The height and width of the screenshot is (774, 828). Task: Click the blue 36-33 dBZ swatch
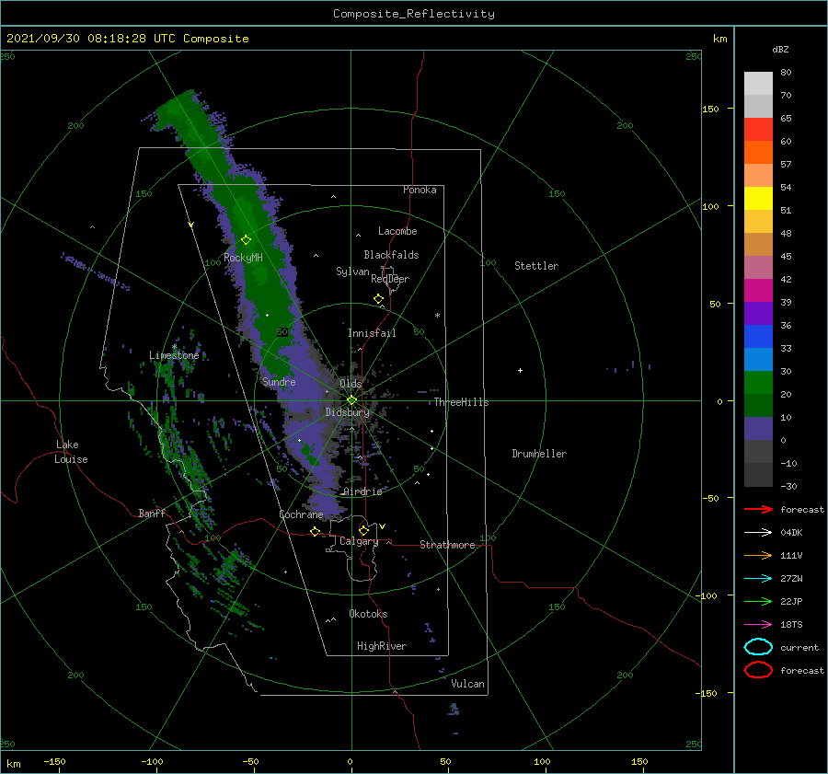tap(758, 337)
